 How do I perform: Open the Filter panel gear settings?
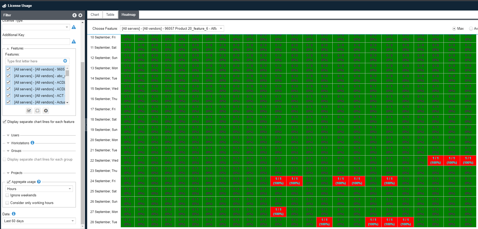(x=80, y=15)
